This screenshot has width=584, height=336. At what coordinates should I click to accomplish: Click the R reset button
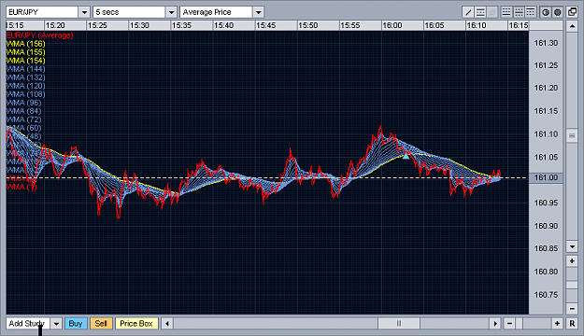(x=572, y=323)
